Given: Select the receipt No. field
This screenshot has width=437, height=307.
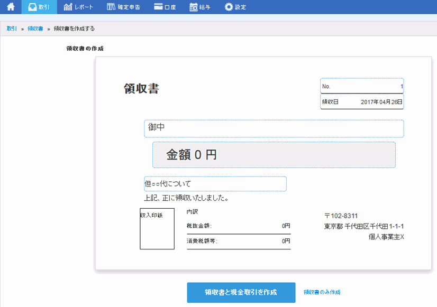Looking at the screenshot, I should point(362,86).
